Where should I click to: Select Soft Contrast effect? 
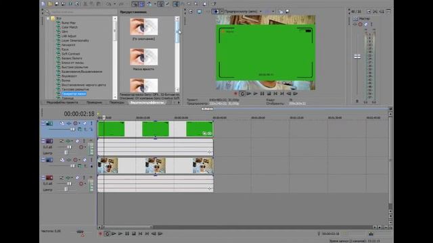[70, 54]
